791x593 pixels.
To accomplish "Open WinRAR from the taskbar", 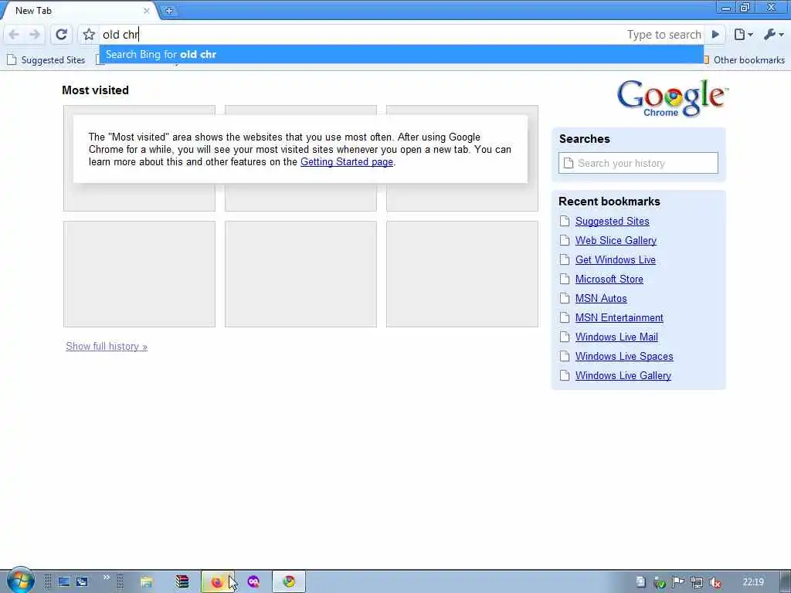I will [182, 582].
